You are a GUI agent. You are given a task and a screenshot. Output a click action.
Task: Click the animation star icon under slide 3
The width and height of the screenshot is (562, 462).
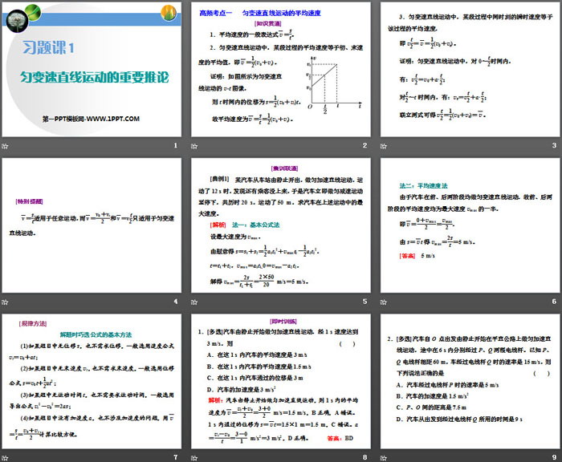coord(384,146)
